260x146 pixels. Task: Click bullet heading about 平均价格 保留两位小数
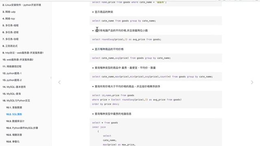[x=121, y=30]
